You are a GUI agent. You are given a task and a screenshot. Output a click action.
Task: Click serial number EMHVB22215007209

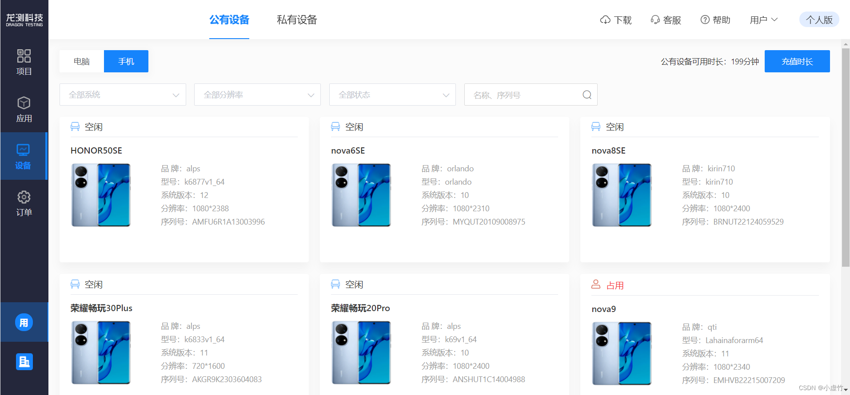[749, 380]
